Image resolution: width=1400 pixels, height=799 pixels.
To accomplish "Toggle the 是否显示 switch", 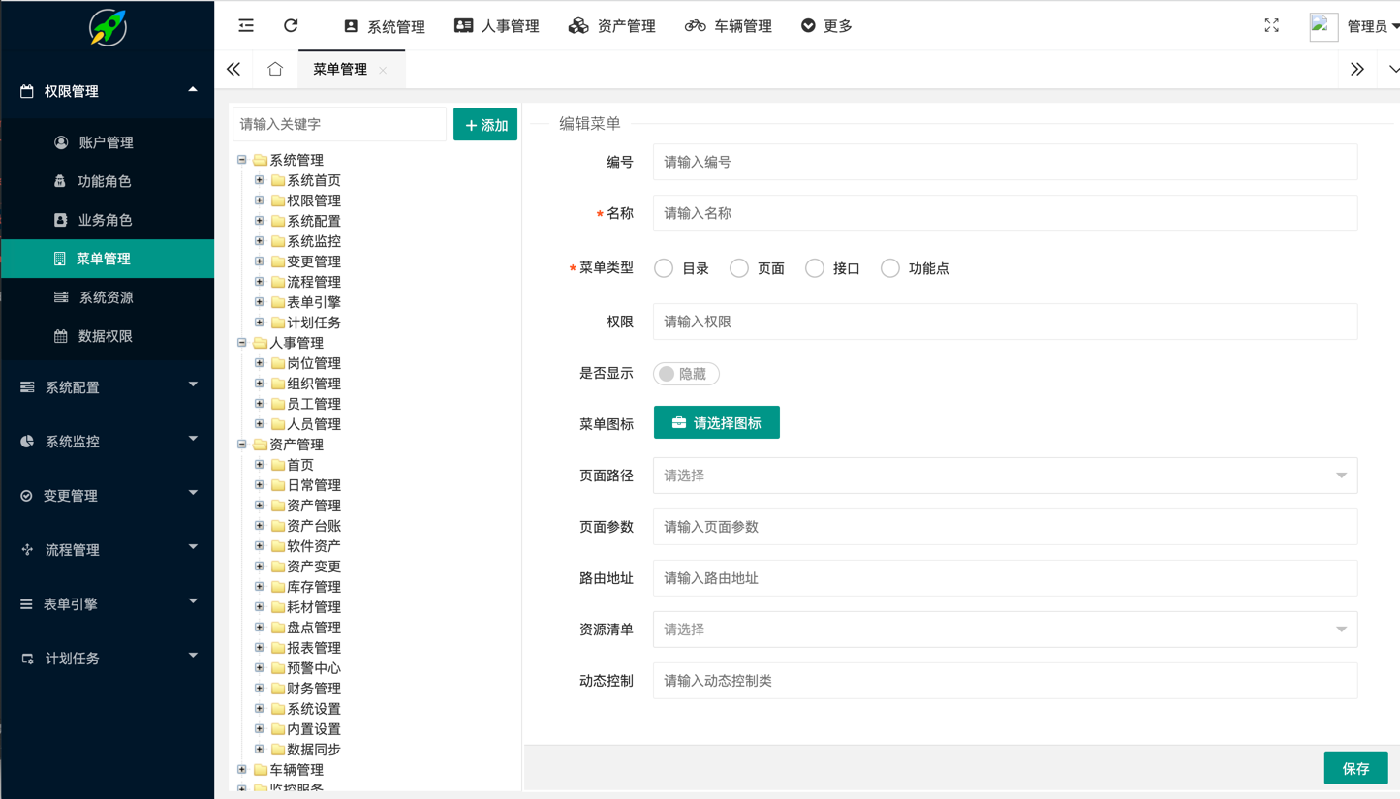I will pos(686,374).
